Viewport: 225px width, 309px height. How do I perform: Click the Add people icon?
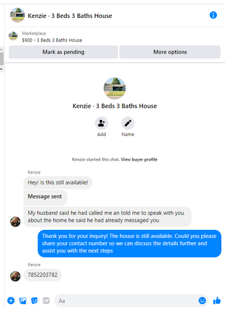[101, 123]
